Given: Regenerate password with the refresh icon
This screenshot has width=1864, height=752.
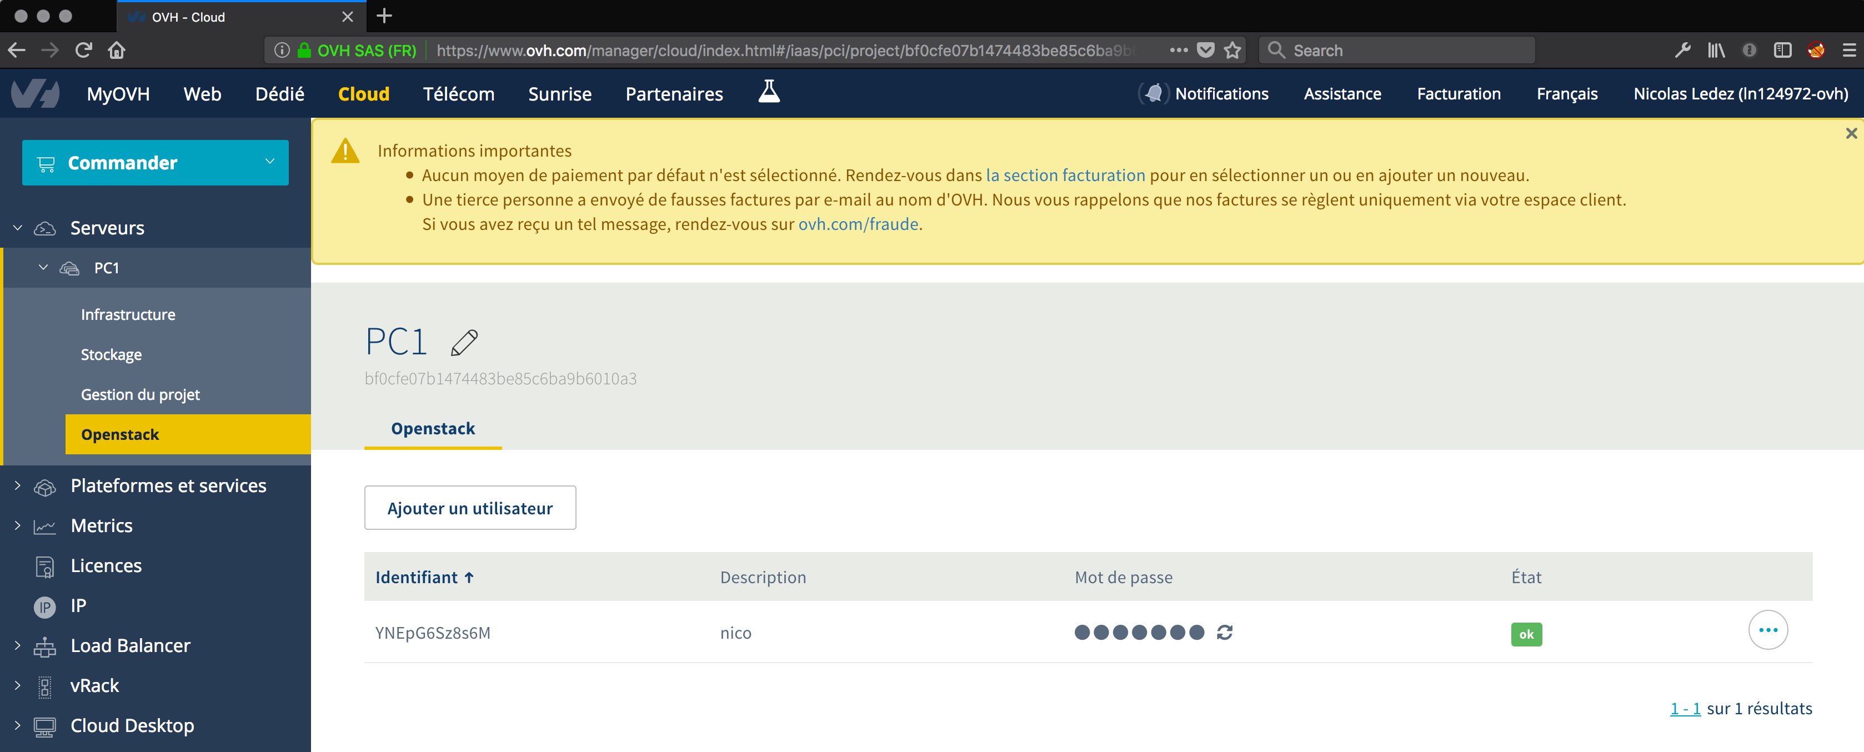Looking at the screenshot, I should [1224, 633].
